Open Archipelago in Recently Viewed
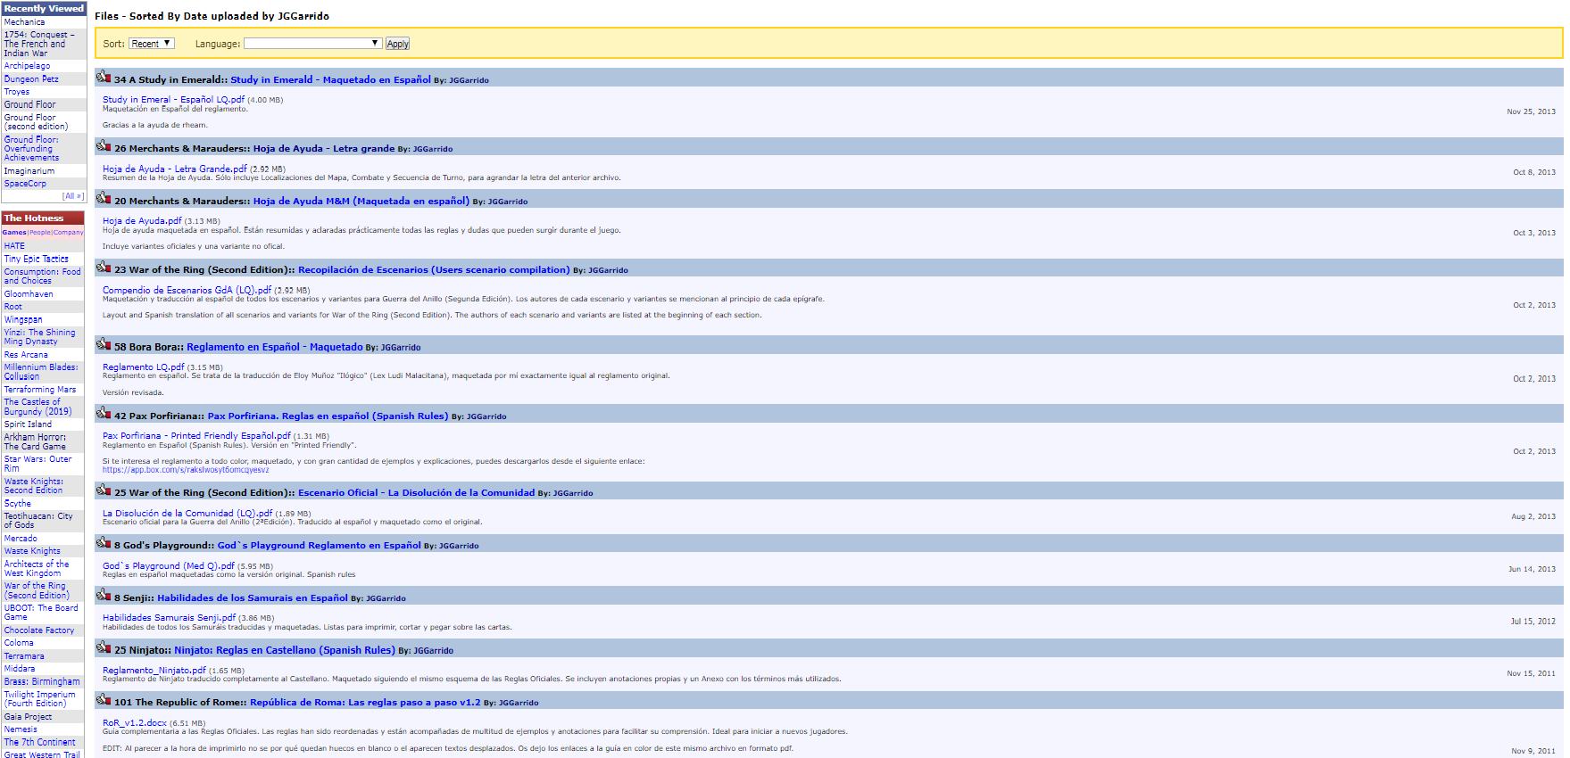This screenshot has height=758, width=1570. [x=27, y=66]
